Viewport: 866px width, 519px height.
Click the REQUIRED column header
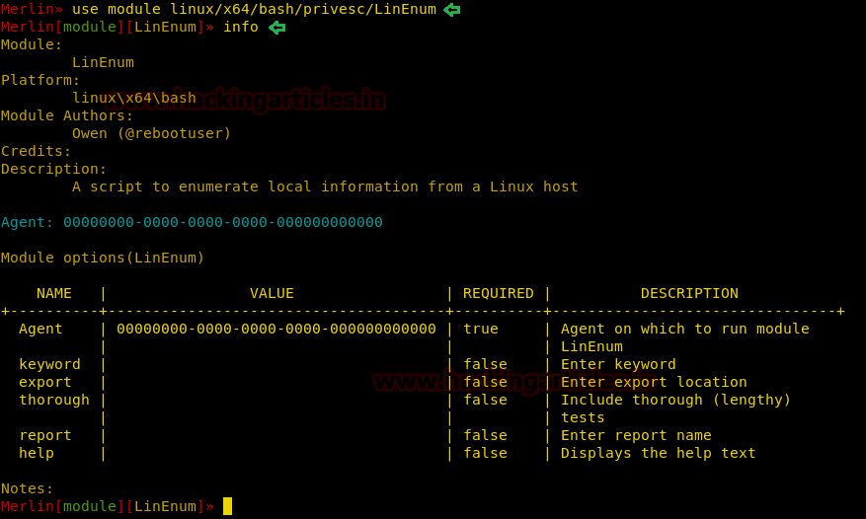(x=498, y=293)
